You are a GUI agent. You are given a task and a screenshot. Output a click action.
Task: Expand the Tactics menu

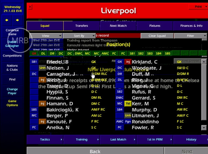tap(45, 139)
